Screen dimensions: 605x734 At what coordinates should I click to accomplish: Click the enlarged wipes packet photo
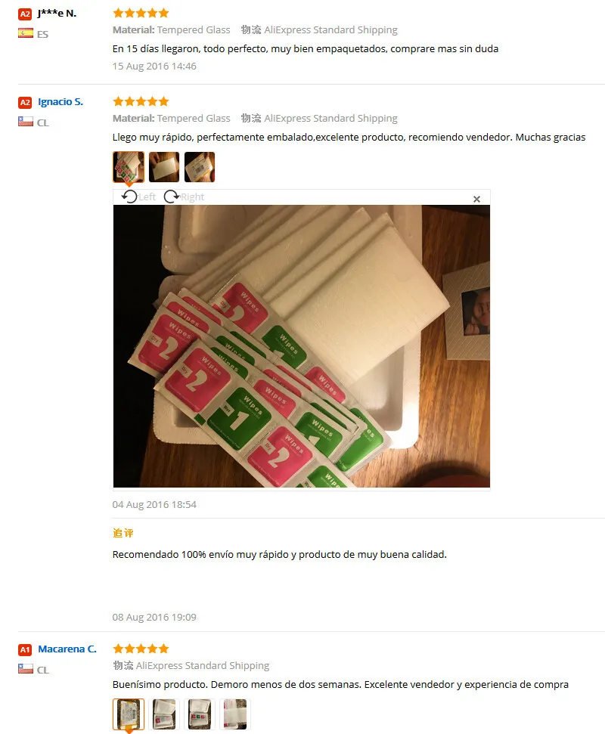tap(302, 346)
